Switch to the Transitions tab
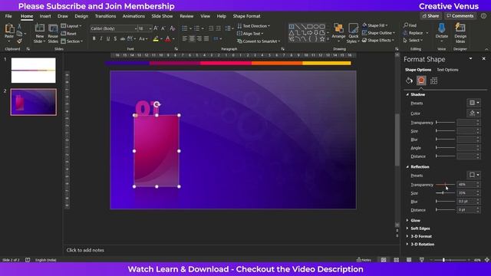 (x=106, y=16)
